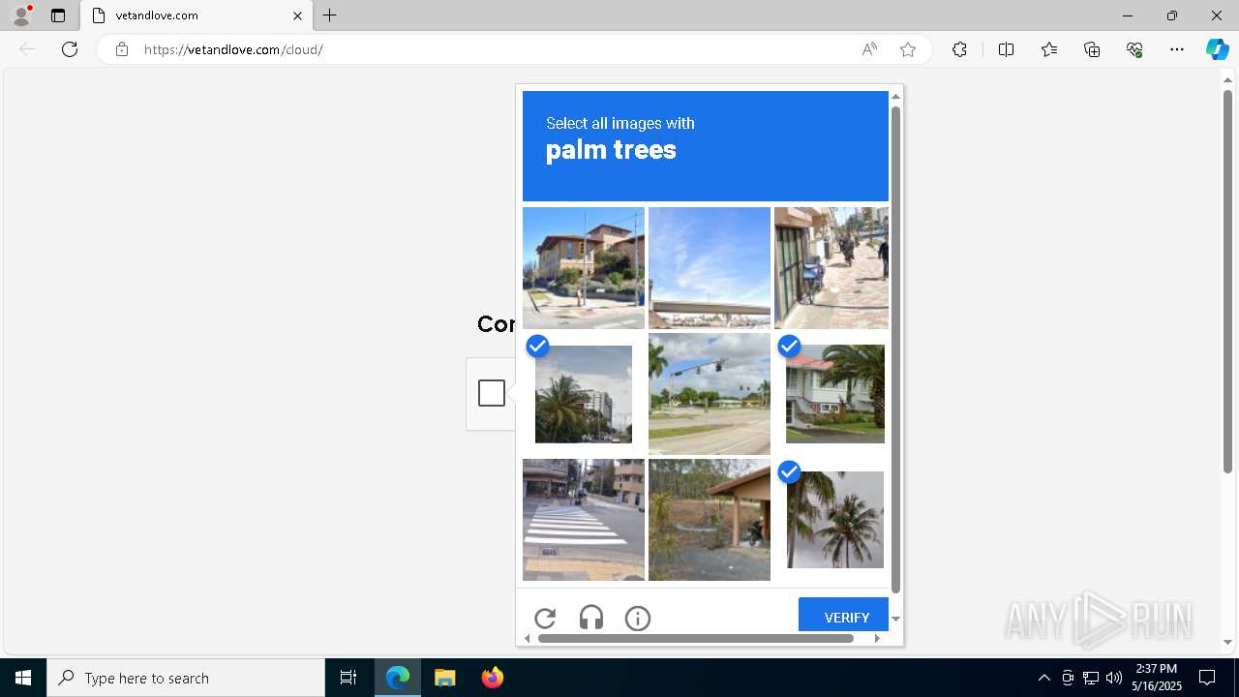Open the notifications action center icon
Viewport: 1239px width, 697px height.
pyautogui.click(x=1207, y=678)
